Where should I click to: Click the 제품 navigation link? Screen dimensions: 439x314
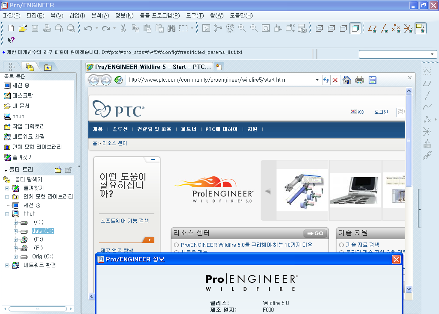[x=98, y=129]
